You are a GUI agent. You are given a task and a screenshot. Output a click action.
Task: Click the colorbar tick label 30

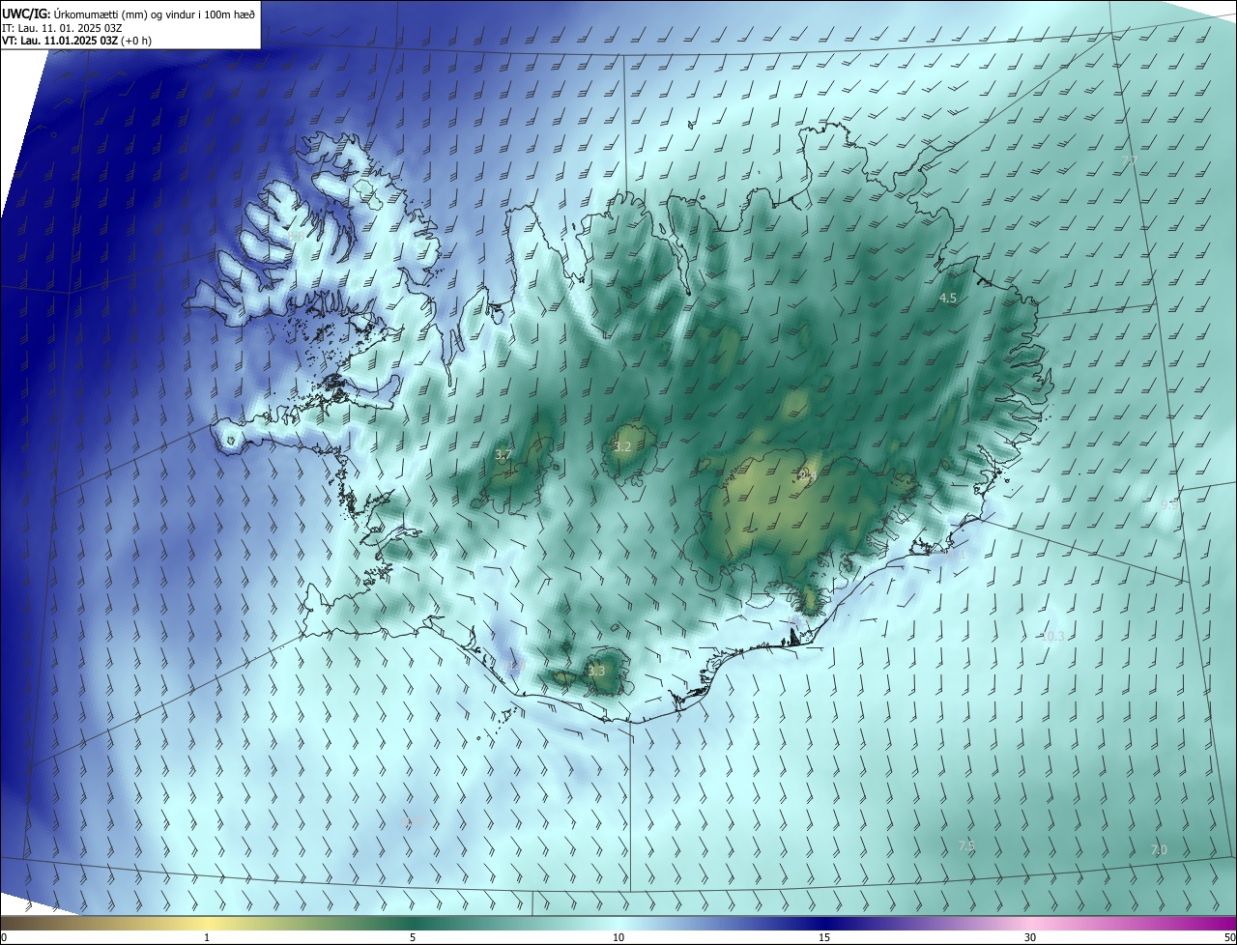click(x=1030, y=937)
